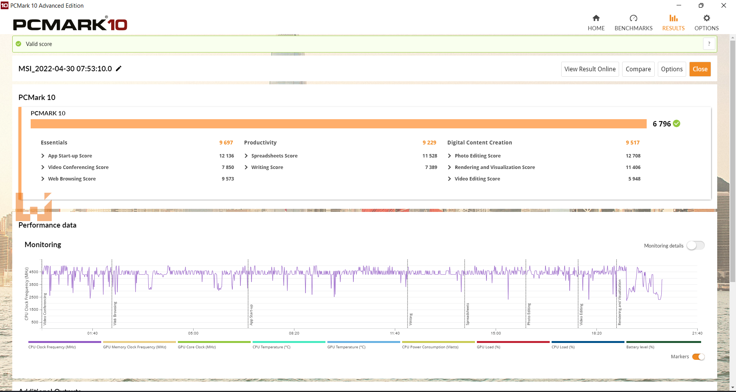This screenshot has height=392, width=736.
Task: Open the Options gear icon
Action: pos(706,18)
